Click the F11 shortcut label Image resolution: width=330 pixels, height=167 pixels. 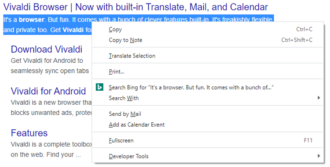308,140
